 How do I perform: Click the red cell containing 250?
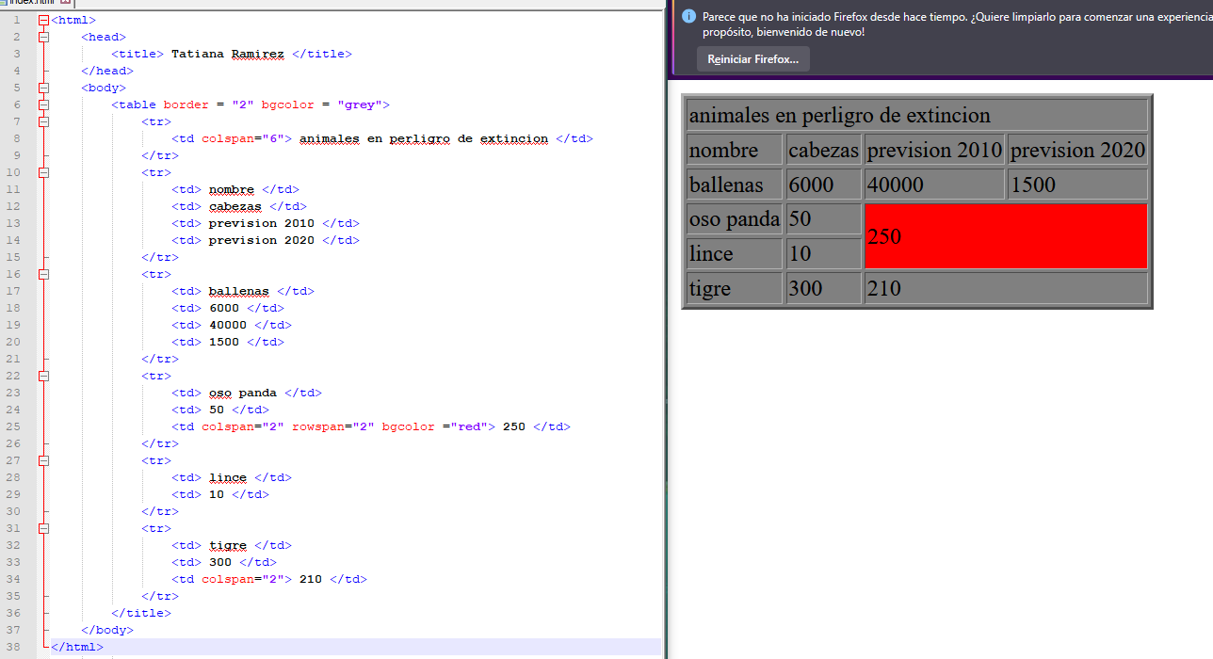[x=1005, y=236]
